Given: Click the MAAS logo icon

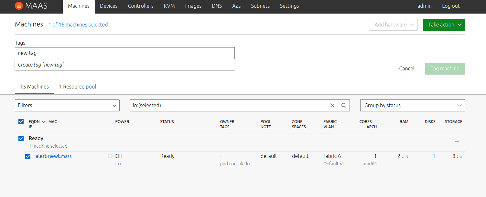Looking at the screenshot, I should (x=19, y=6).
